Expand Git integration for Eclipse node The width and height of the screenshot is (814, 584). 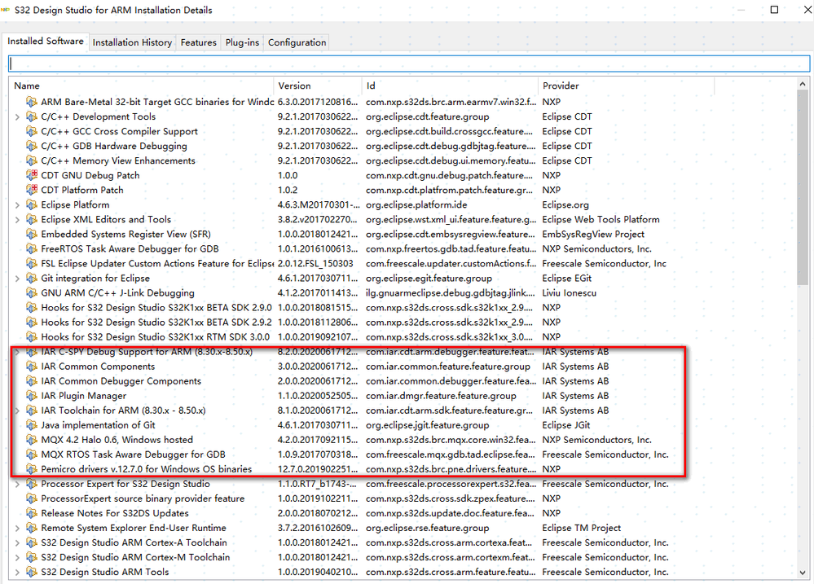[x=17, y=279]
